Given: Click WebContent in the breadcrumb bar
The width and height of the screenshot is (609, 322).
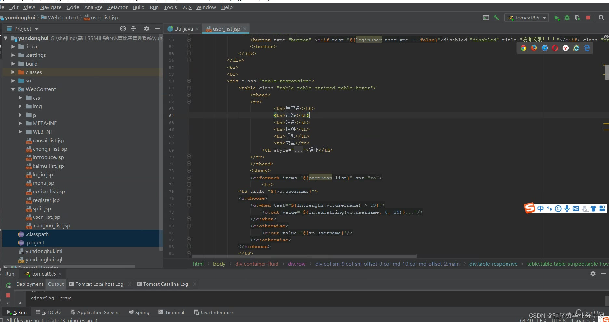Looking at the screenshot, I should (x=63, y=17).
